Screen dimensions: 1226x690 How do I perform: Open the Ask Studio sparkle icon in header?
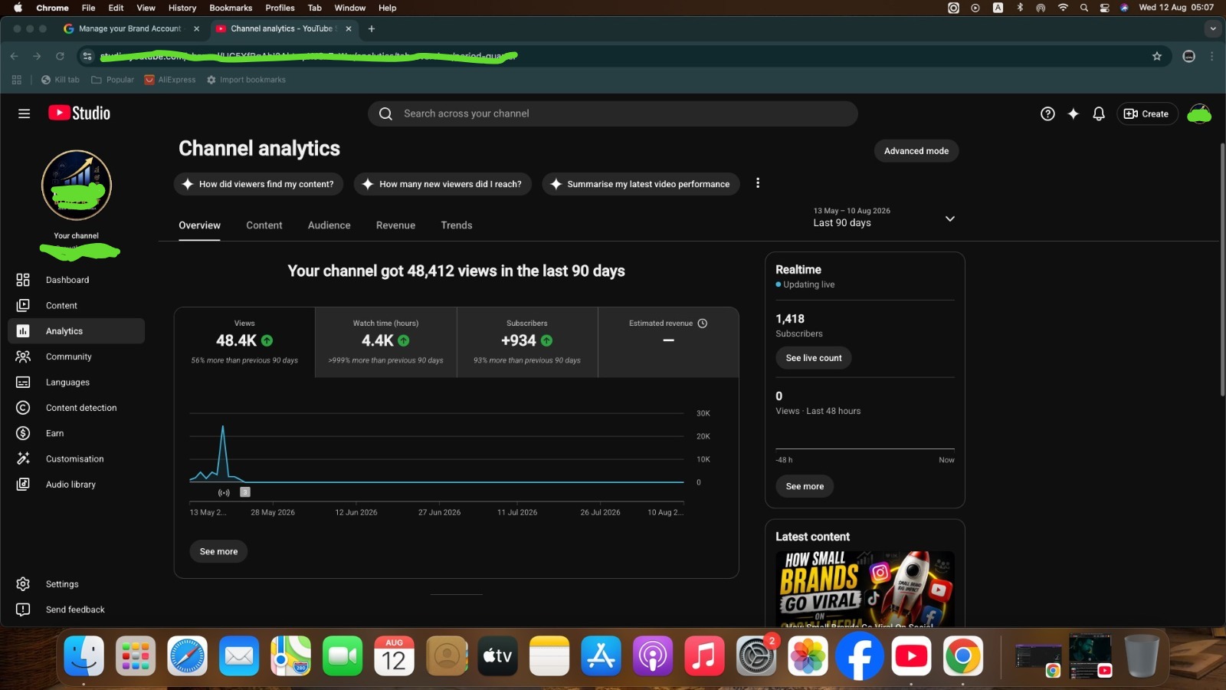pos(1074,113)
